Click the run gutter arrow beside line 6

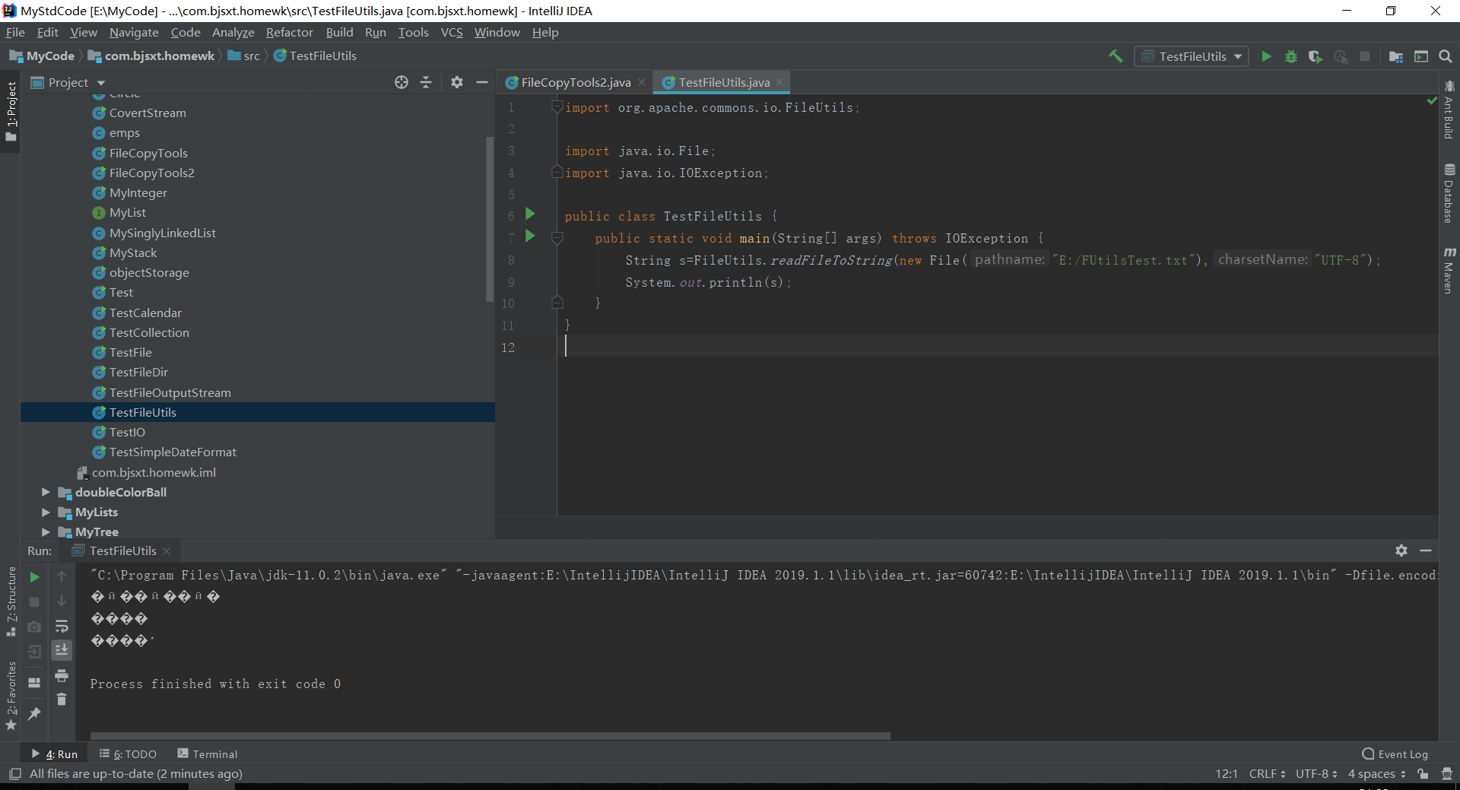(530, 214)
